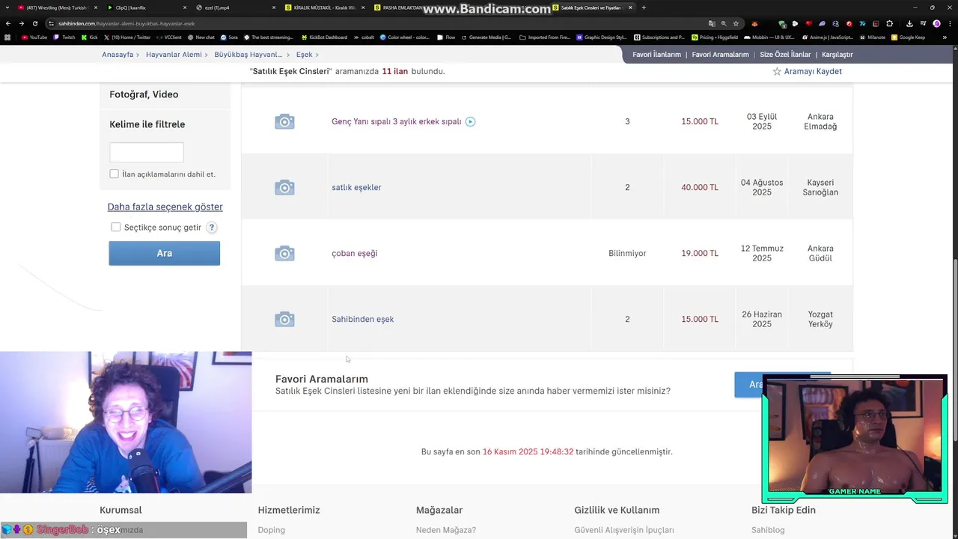Open the Kick bookmark
This screenshot has width=958, height=539.
tap(89, 37)
